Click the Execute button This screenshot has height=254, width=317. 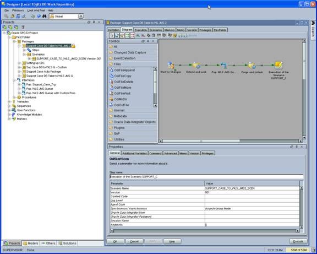[298, 241]
